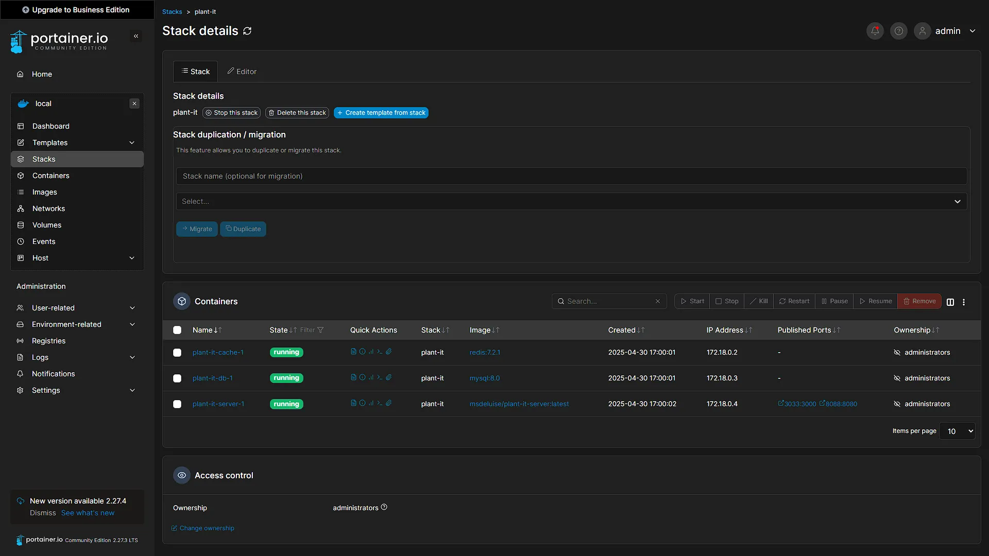Expand the Templates sidebar section
The width and height of the screenshot is (989, 556).
click(77, 143)
